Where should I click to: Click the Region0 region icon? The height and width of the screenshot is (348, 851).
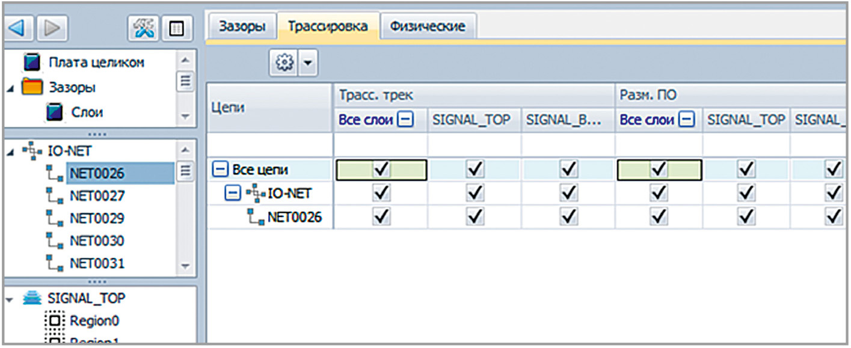pos(54,320)
